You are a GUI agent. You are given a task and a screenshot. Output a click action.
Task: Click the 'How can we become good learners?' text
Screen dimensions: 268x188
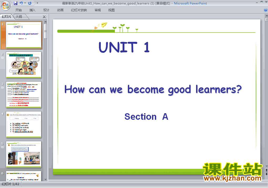[153, 90]
